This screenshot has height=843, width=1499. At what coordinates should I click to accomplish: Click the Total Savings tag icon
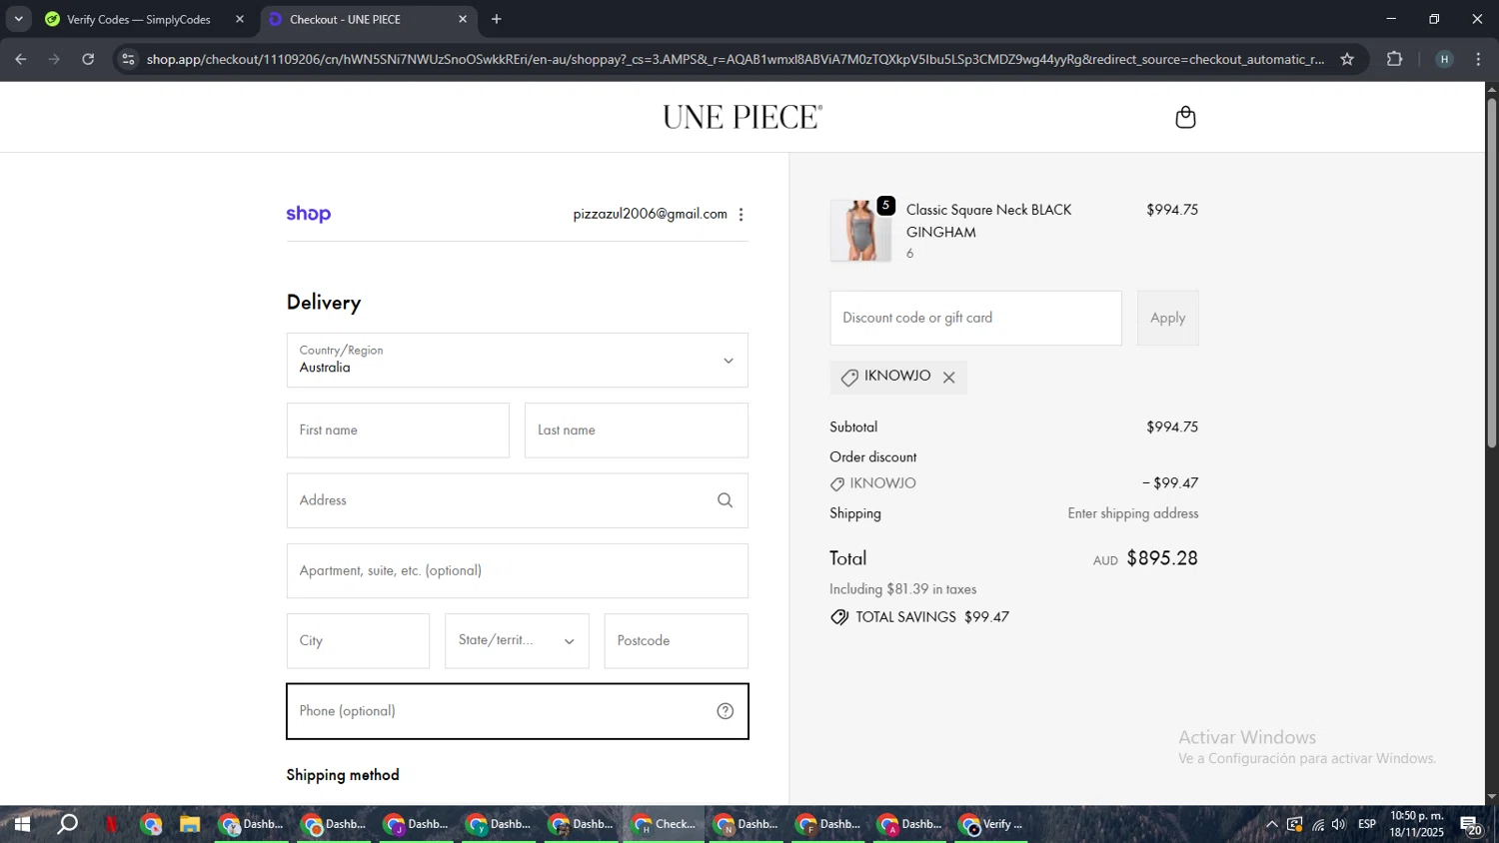point(839,617)
